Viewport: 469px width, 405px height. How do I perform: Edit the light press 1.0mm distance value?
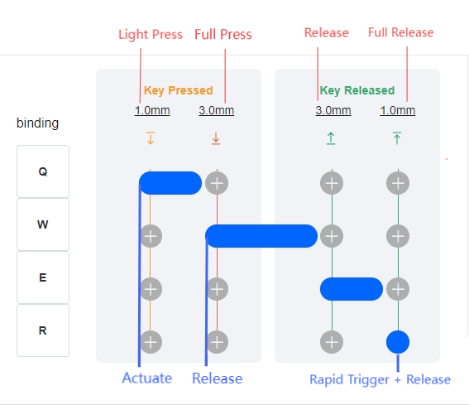152,110
